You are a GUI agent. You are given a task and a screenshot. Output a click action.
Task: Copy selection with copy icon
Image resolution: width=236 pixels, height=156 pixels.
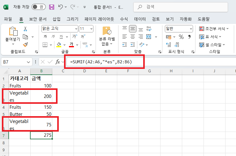(x=25, y=37)
